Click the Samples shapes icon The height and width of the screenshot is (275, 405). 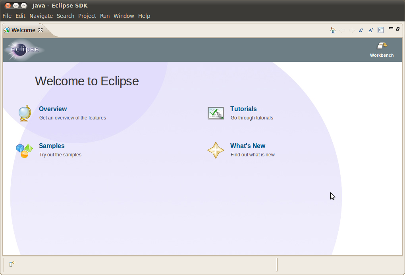coord(25,150)
